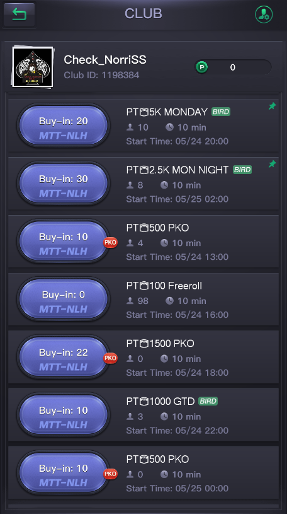Tap the PKO badge on 1500 PKO
This screenshot has width=287, height=514.
(110, 358)
